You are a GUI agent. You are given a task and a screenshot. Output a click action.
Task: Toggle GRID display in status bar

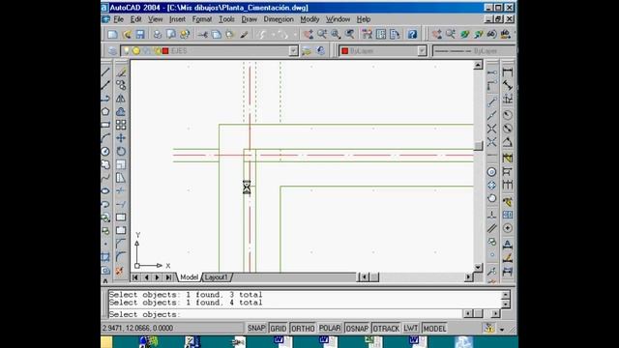tap(278, 329)
